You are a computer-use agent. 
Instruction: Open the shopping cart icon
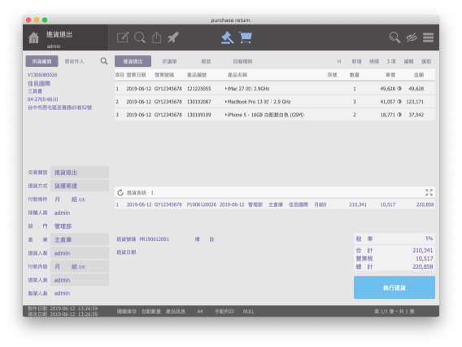point(246,37)
